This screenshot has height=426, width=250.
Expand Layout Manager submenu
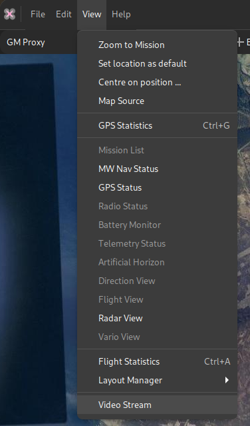click(157, 381)
